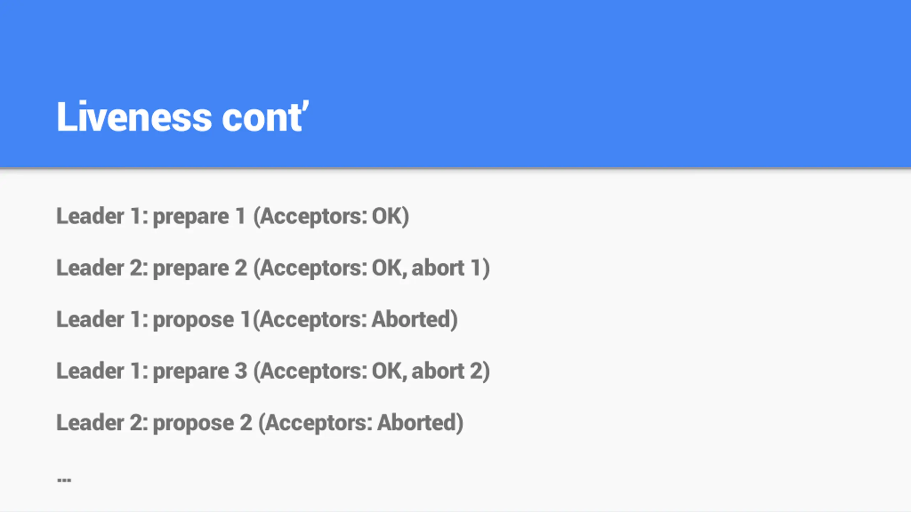Click last Acceptors: Aborted text

[x=361, y=422]
